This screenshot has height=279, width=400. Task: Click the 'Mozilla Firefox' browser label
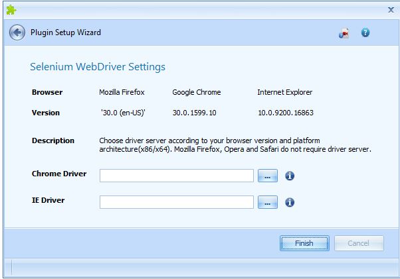tap(122, 92)
